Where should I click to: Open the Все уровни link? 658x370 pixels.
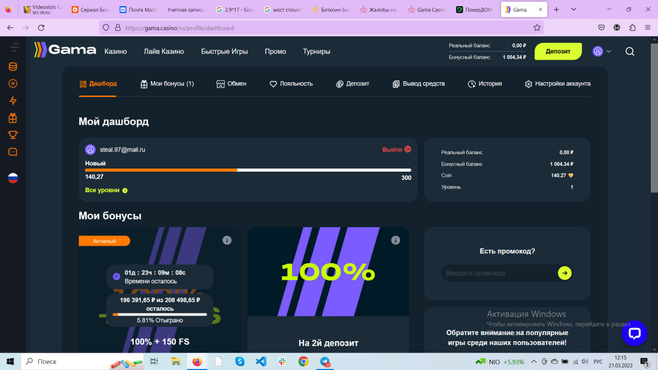pos(106,190)
